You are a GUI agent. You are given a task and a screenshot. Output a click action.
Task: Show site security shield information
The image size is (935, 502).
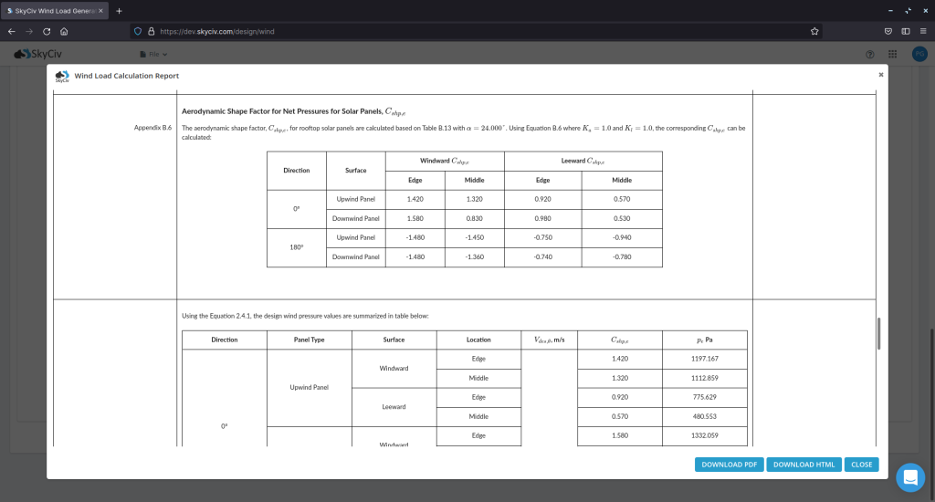[138, 30]
